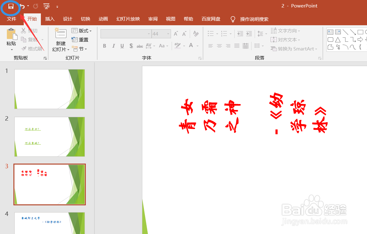Open the 审阅 tab
The height and width of the screenshot is (234, 367).
153,19
